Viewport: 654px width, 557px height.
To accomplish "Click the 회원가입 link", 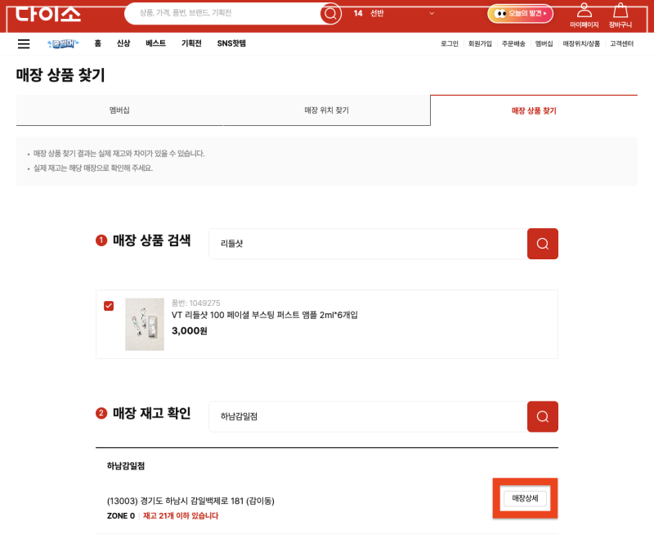I will [x=480, y=44].
